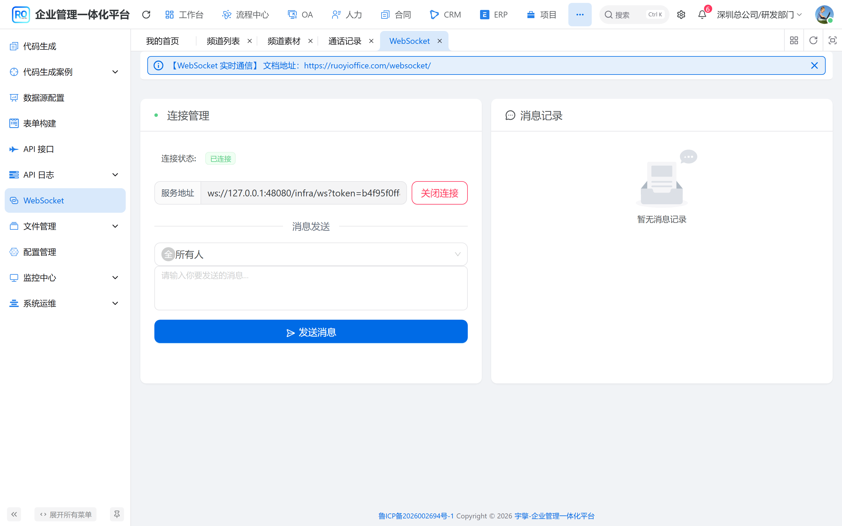This screenshot has height=526, width=842.
Task: Open the more modules ellipsis button
Action: point(580,15)
